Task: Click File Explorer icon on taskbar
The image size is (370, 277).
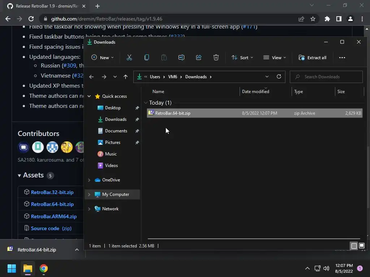Action: tap(27, 268)
